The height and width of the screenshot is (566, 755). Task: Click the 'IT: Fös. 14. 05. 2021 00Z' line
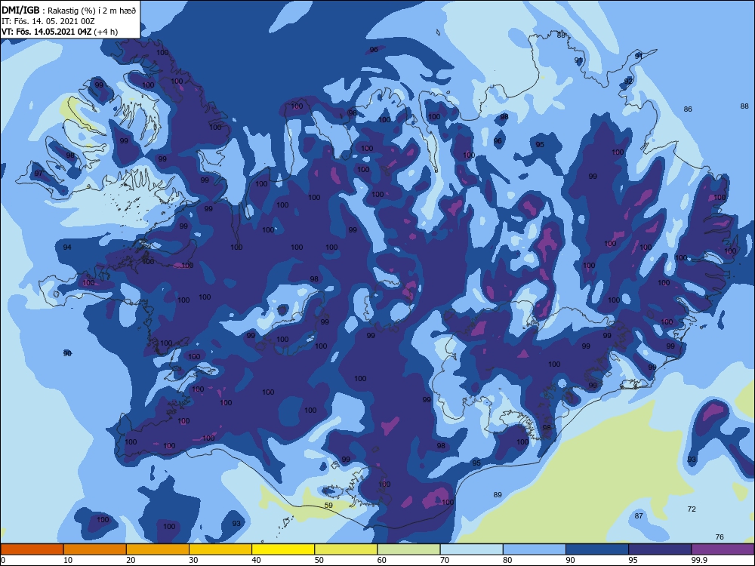point(48,21)
